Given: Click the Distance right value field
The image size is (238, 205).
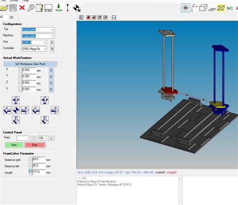Looking at the screenshot, I should click(x=39, y=159).
